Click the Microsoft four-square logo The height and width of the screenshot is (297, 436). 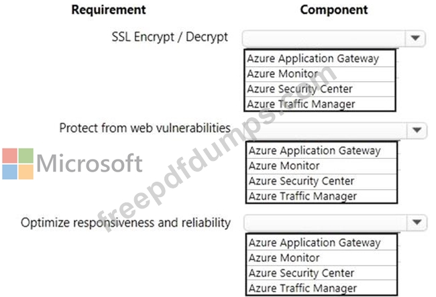(x=18, y=164)
